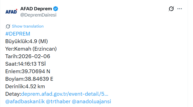Click the @DepremDairesi handle
This screenshot has height=107, width=193.
38,15
